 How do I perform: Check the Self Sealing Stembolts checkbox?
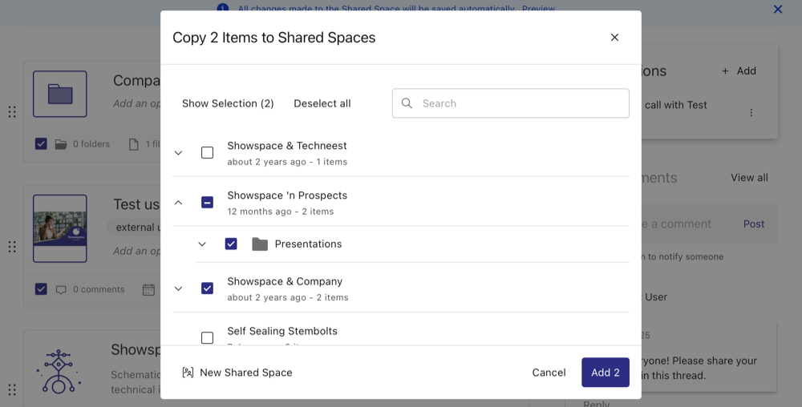click(207, 337)
